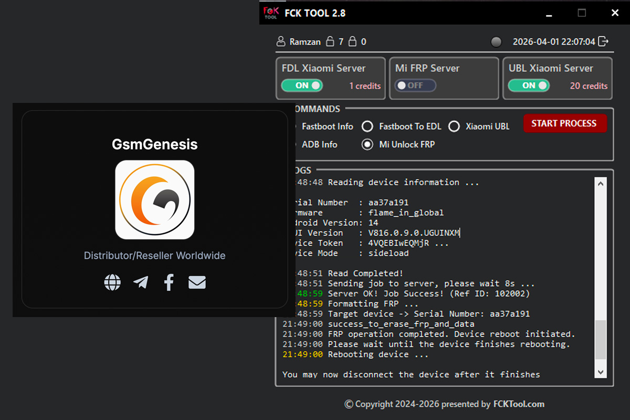Image resolution: width=630 pixels, height=420 pixels.
Task: Click the lock icon next to 7
Action: coord(330,41)
